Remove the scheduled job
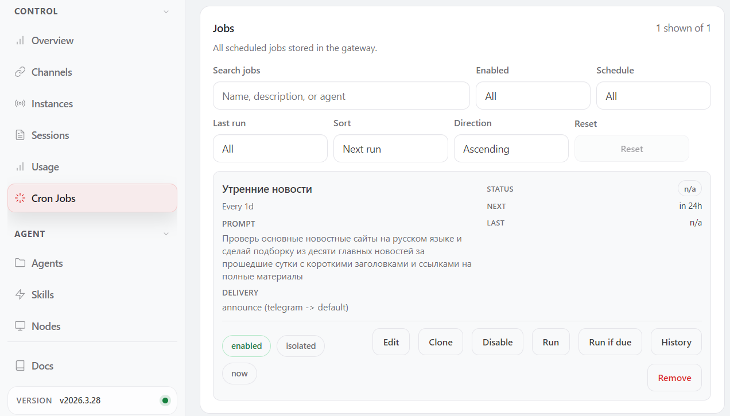 click(x=674, y=378)
